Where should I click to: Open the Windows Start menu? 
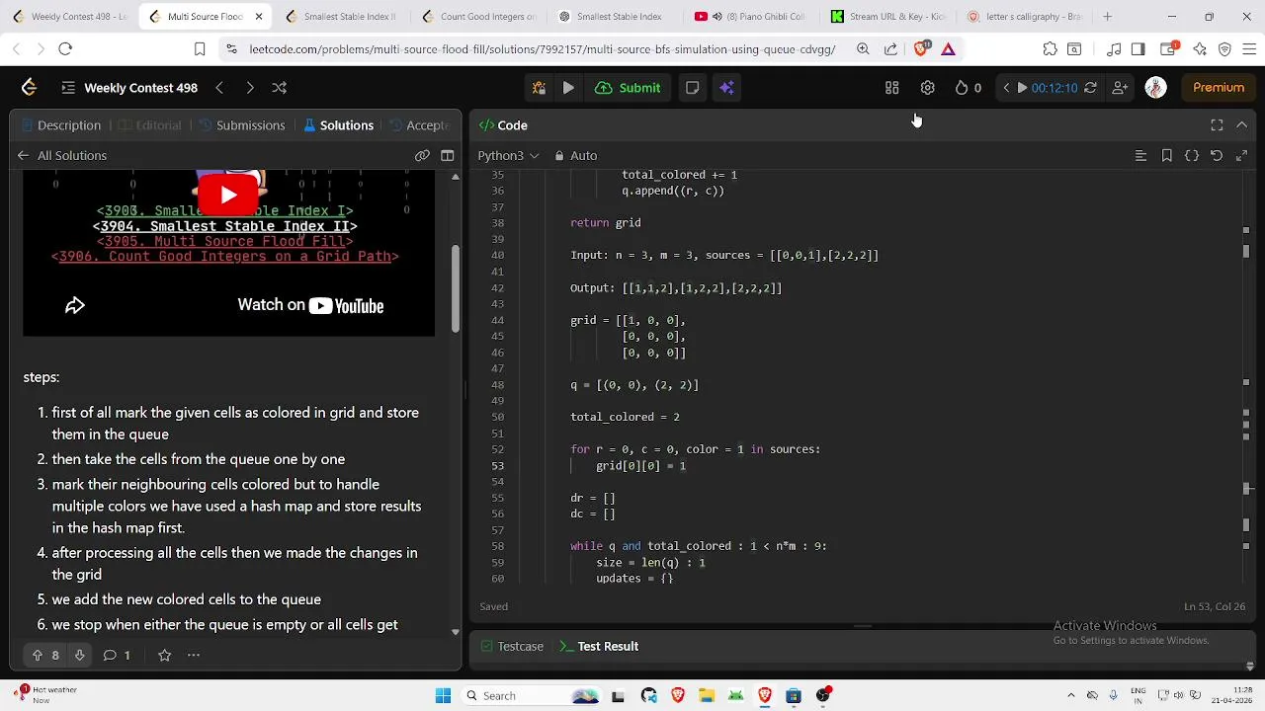pos(443,695)
